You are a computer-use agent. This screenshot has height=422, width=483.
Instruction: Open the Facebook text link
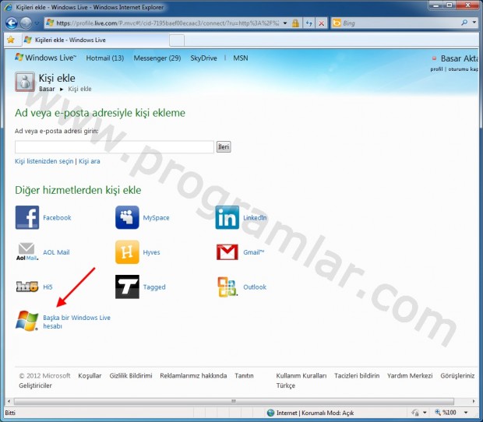[57, 217]
